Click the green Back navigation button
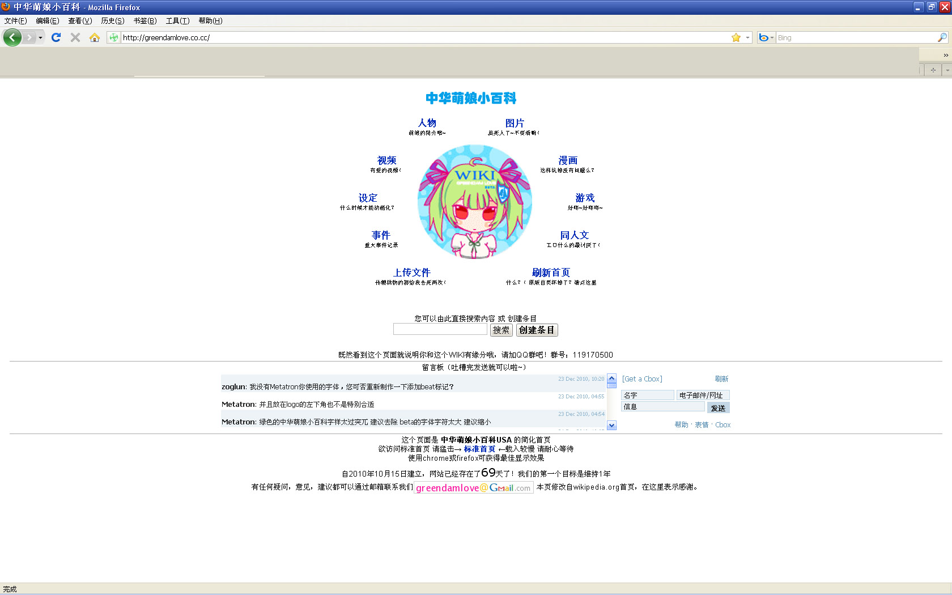Image resolution: width=952 pixels, height=595 pixels. (12, 37)
